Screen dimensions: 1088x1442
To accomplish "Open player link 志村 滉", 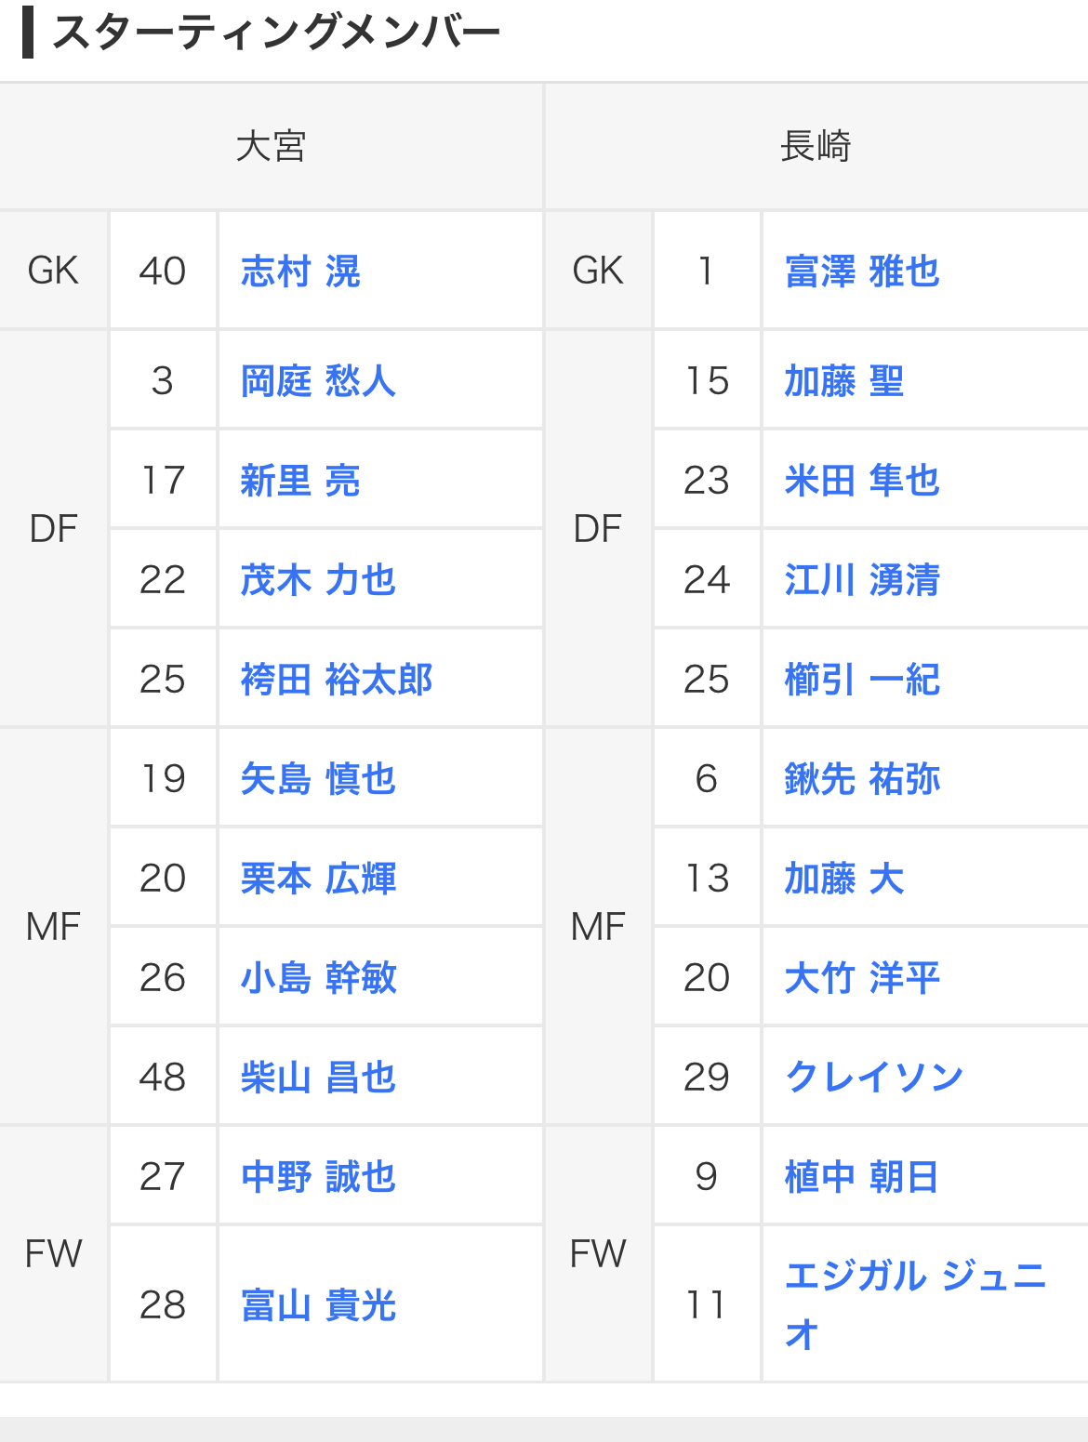I will click(300, 271).
